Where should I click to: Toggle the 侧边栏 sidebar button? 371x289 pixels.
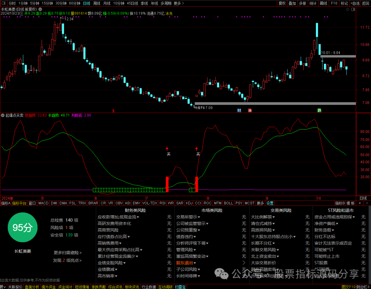point(363,287)
